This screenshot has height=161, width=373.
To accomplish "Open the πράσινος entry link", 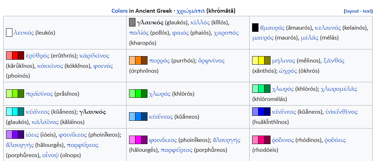I will pyautogui.click(x=39, y=94).
